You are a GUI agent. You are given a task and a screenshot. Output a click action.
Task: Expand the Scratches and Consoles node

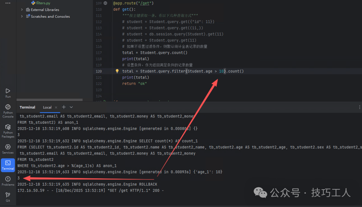click(22, 16)
